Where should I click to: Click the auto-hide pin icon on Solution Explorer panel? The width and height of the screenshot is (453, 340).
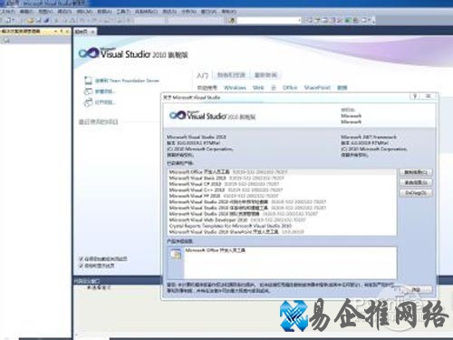tap(62, 31)
